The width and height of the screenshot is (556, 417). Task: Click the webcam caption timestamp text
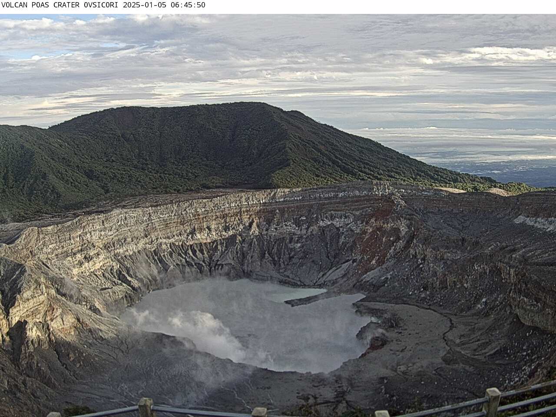pyautogui.click(x=164, y=5)
